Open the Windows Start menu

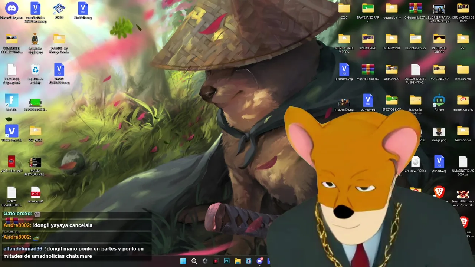point(183,261)
